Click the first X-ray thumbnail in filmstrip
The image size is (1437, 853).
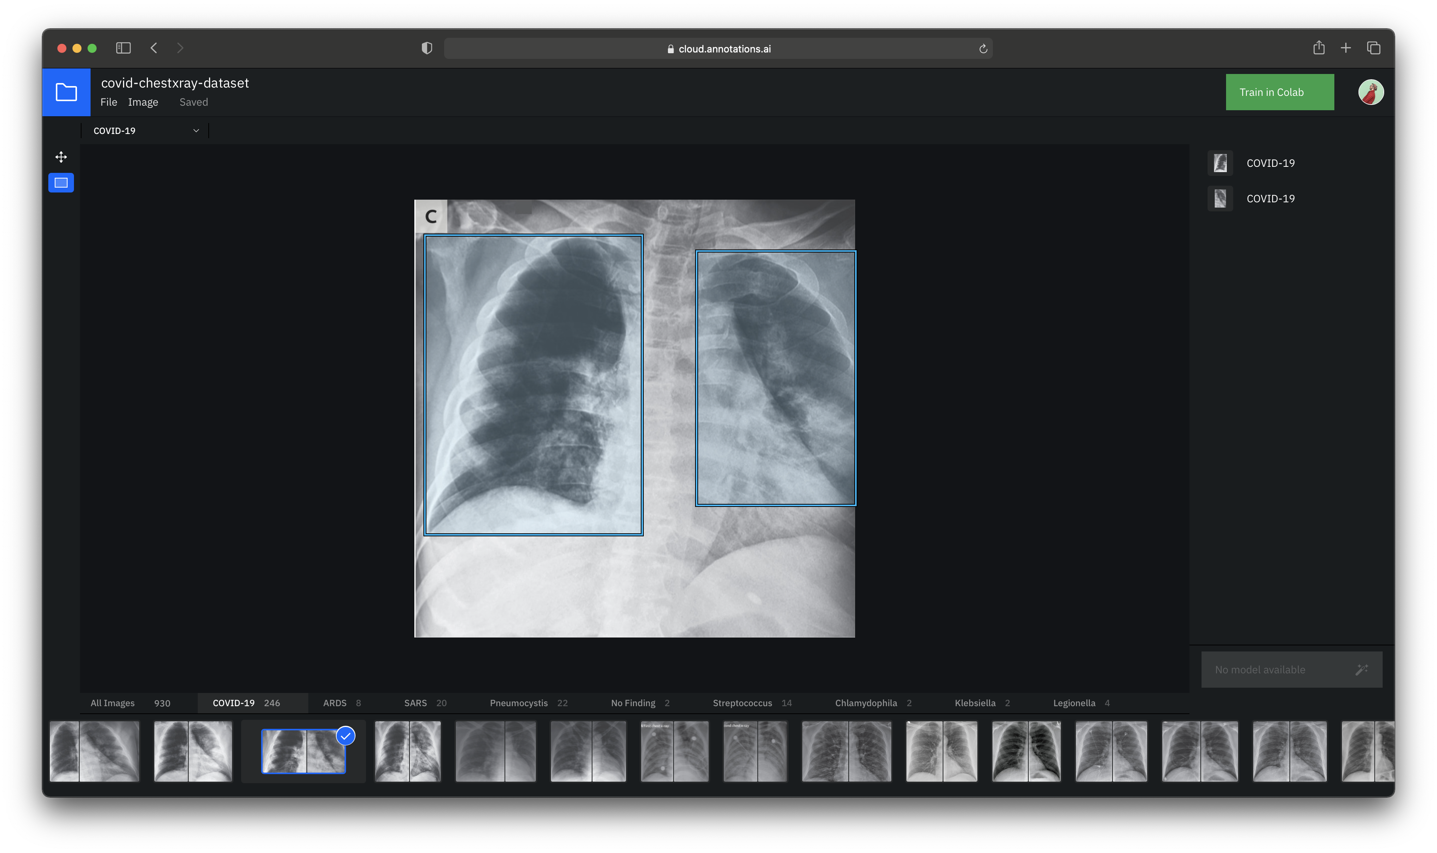(x=94, y=751)
